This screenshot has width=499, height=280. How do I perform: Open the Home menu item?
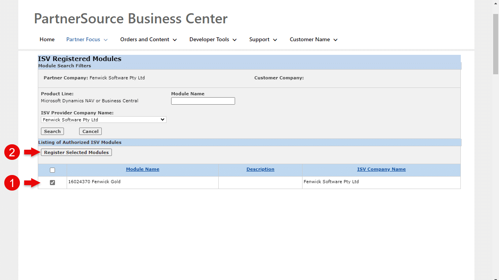tap(47, 39)
